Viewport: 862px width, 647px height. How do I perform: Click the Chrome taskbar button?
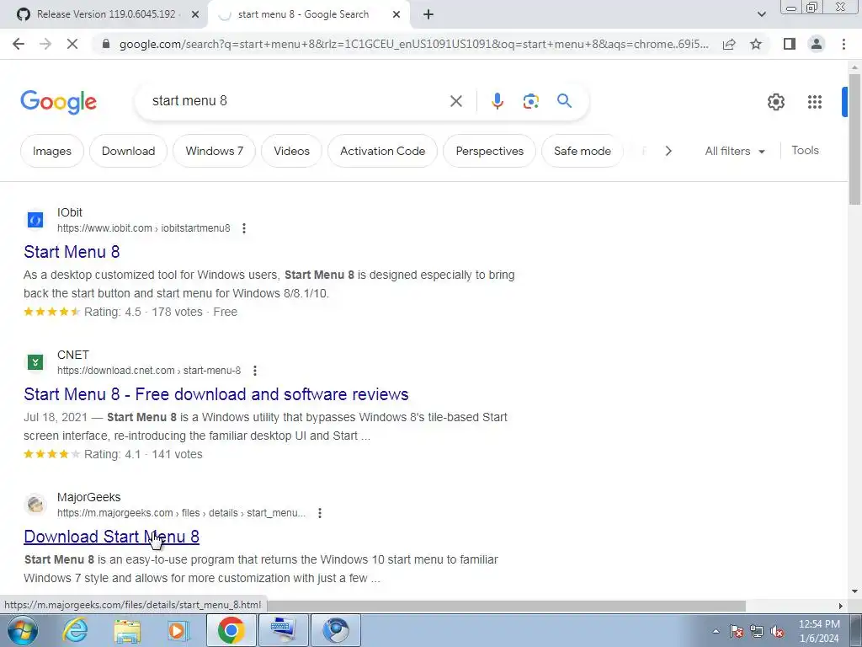click(231, 630)
